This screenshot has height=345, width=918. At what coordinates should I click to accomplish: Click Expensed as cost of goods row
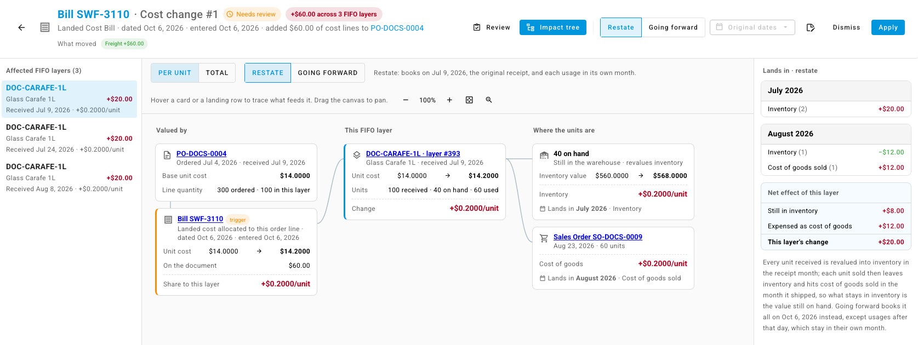836,226
